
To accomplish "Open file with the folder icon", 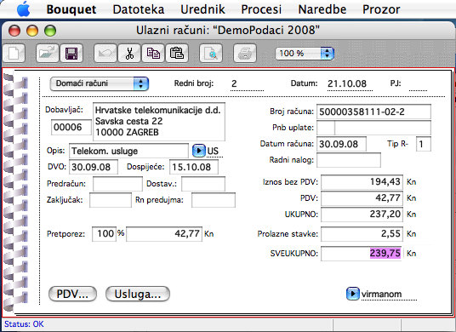I will tap(48, 54).
